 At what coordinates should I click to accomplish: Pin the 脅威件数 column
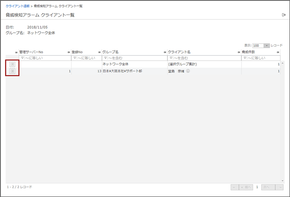(278, 52)
